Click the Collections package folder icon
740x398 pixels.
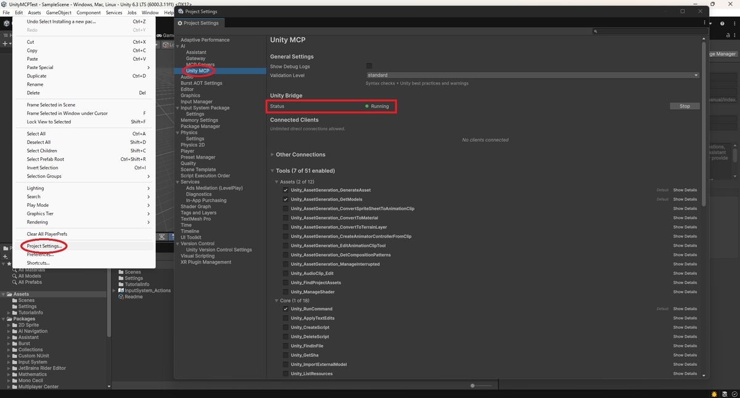(14, 350)
